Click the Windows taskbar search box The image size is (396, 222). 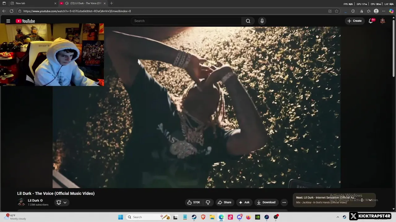[148, 217]
